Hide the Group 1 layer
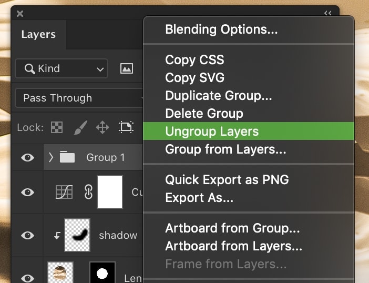The height and width of the screenshot is (283, 369). pyautogui.click(x=27, y=157)
